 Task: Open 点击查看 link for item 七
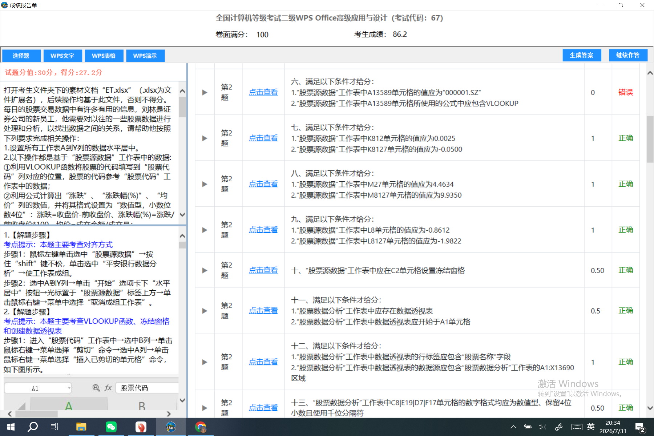[x=263, y=138]
